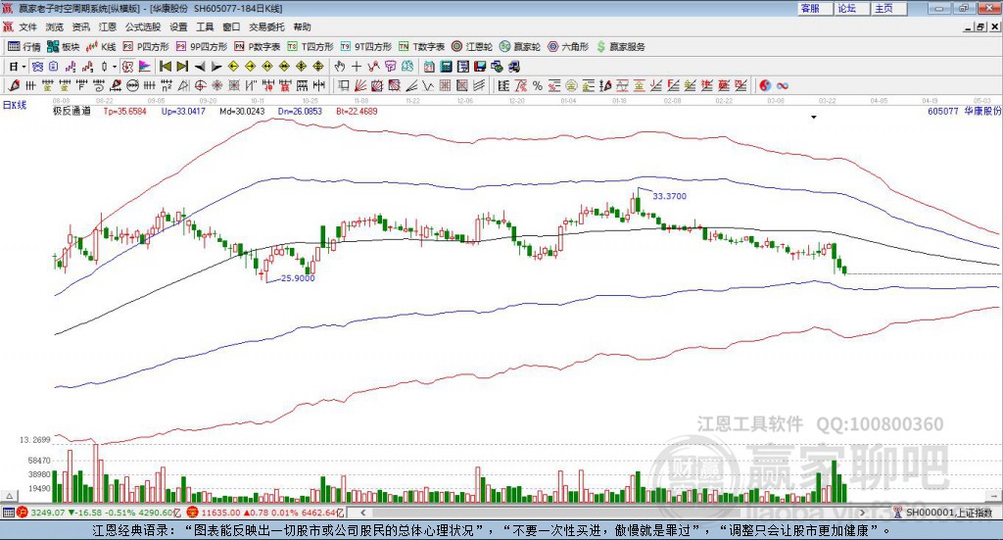Viewport: 1003px width, 540px height.
Task: Toggle the pink flag indicator button
Action: [x=145, y=67]
